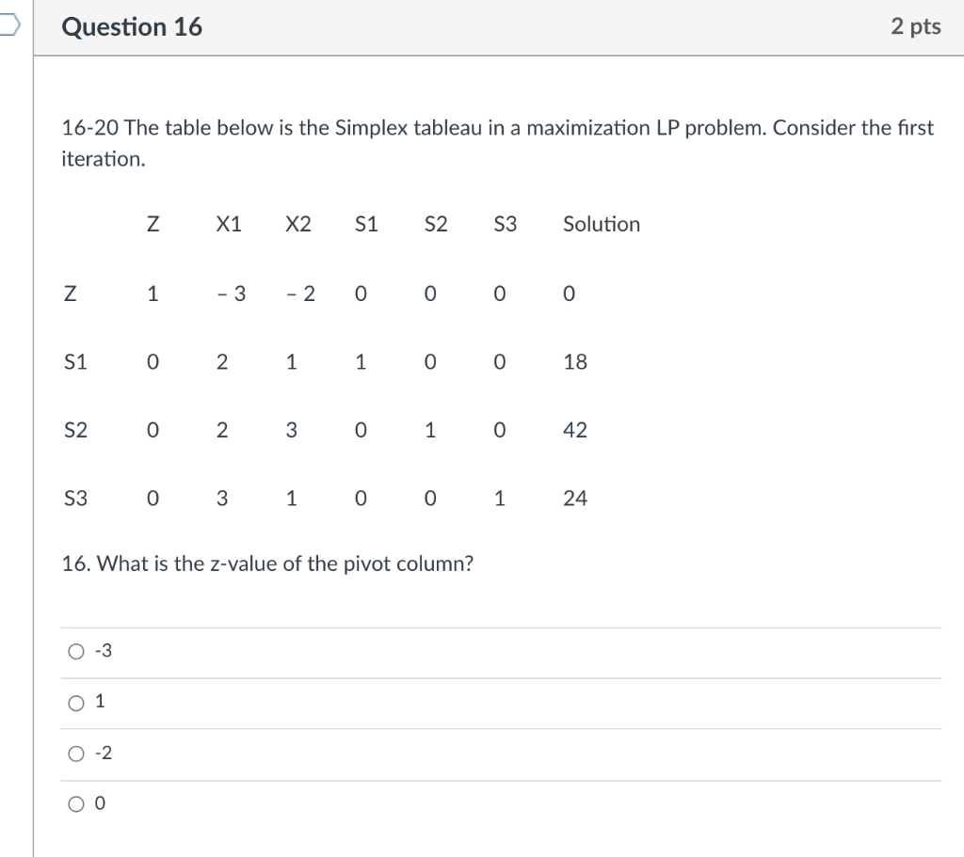
Task: Click the Question 16 header
Action: point(131,26)
